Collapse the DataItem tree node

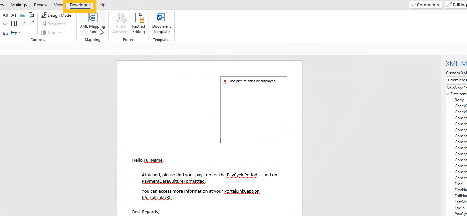click(x=448, y=94)
